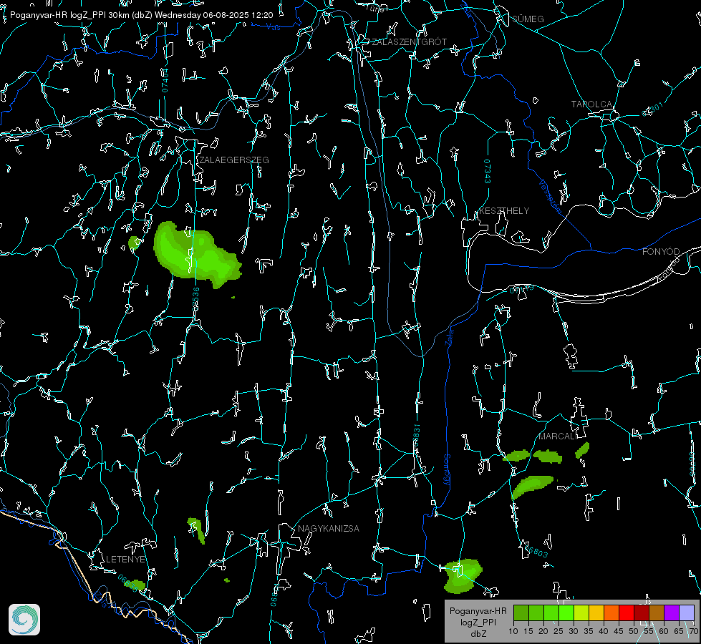The width and height of the screenshot is (701, 644).
Task: Select the 10–15 dBZ dark green swatch
Action: tap(521, 613)
